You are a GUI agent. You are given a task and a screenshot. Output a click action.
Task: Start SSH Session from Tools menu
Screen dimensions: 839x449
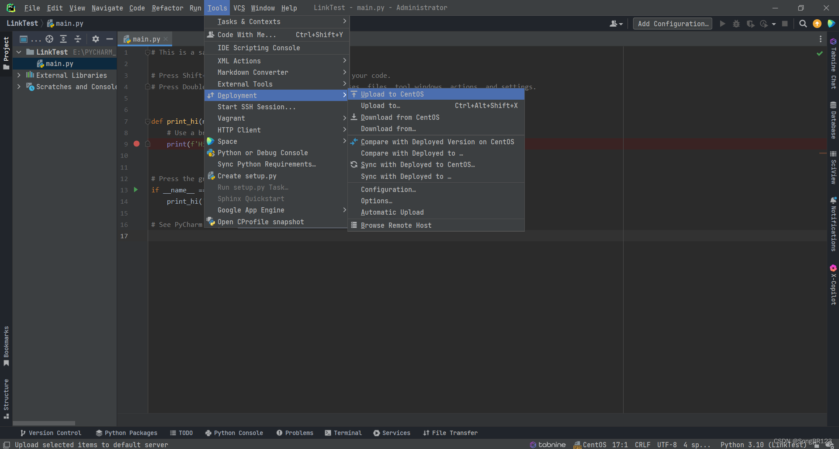277,107
